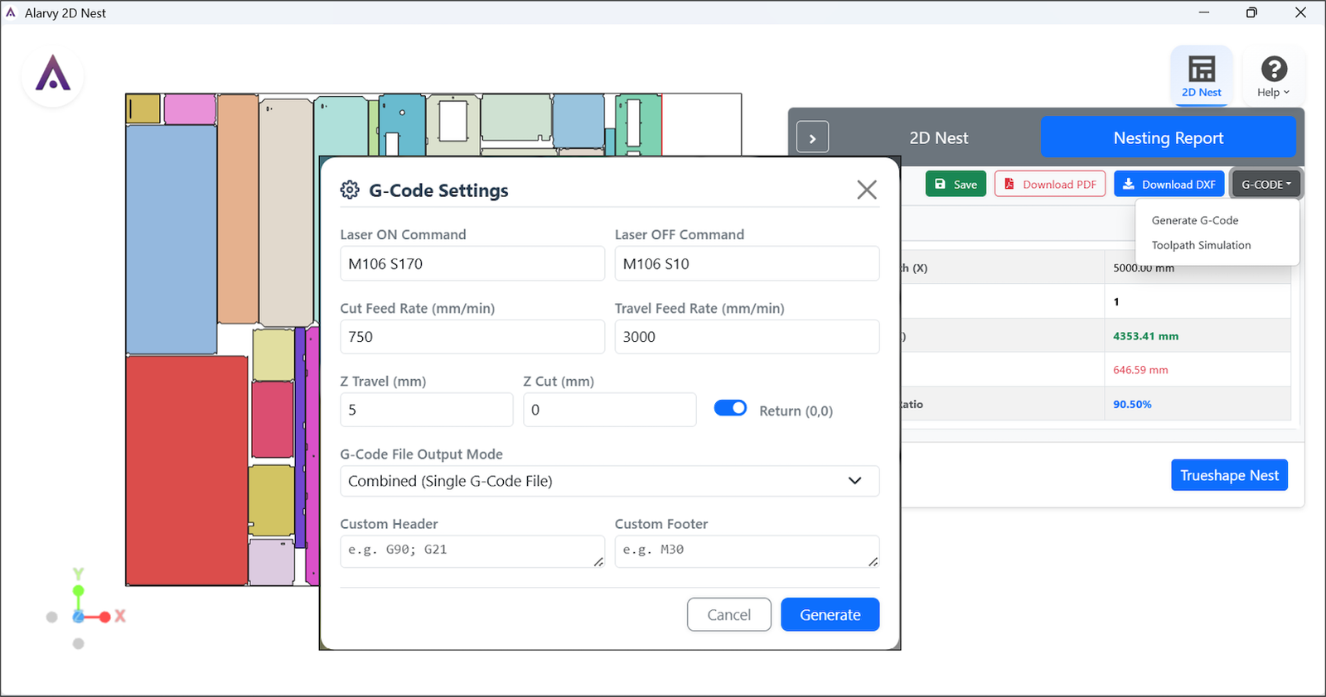Download the nesting PDF
1326x697 pixels.
pyautogui.click(x=1050, y=185)
